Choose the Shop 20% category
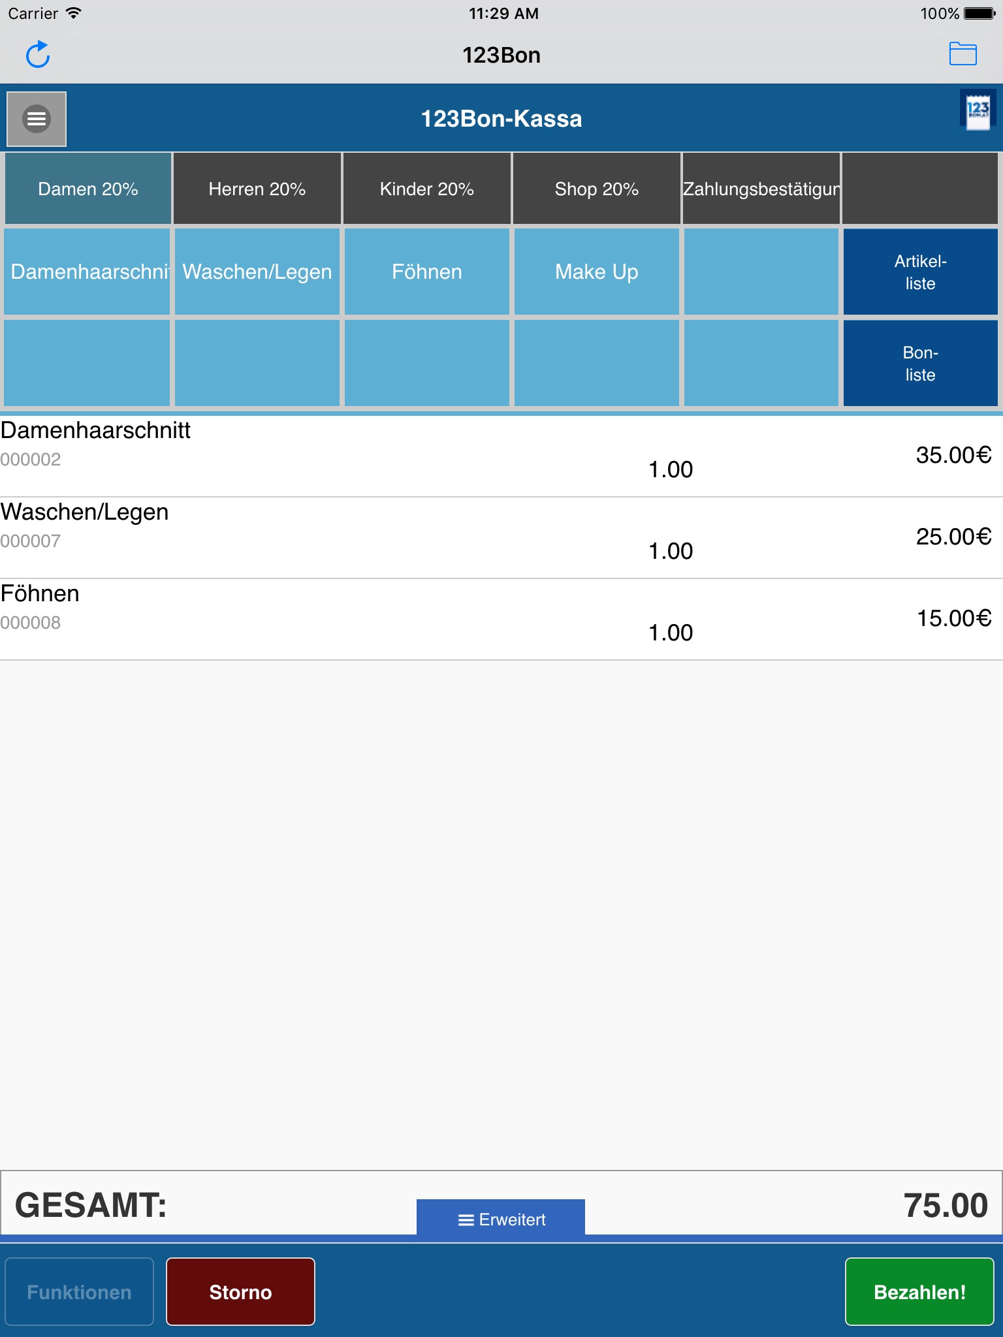Image resolution: width=1003 pixels, height=1337 pixels. tap(596, 189)
